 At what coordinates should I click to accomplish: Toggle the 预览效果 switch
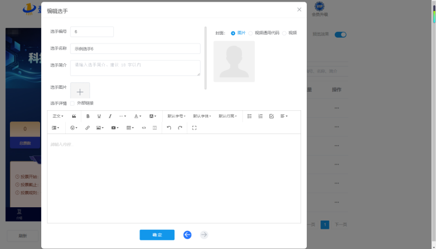pyautogui.click(x=340, y=35)
